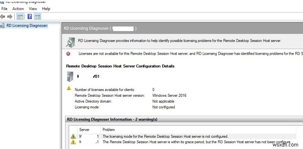The image size is (303, 149).
Task: Click warning icon of the licensing mode row
Action: (73, 137)
